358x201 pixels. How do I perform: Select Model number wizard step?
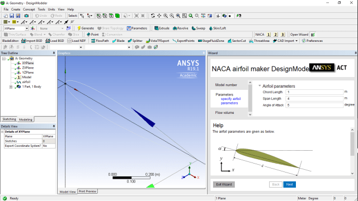click(226, 85)
